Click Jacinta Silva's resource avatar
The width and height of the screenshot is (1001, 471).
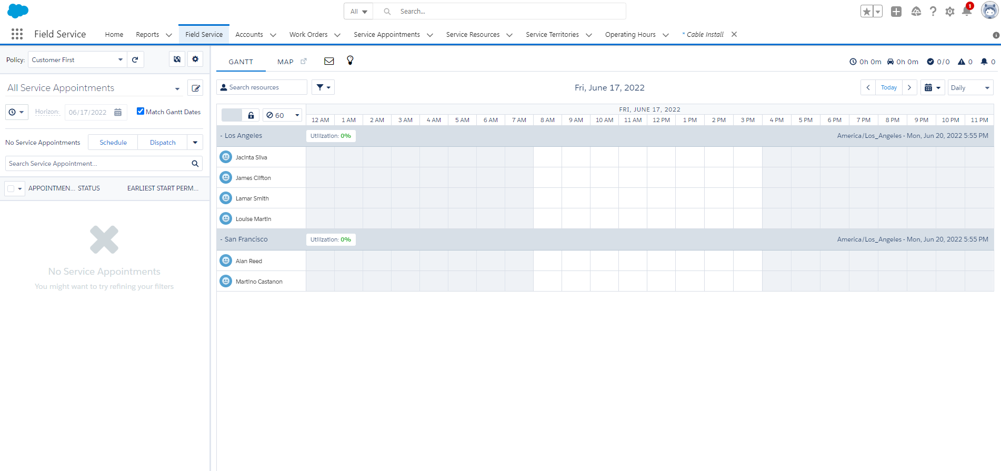pyautogui.click(x=226, y=157)
